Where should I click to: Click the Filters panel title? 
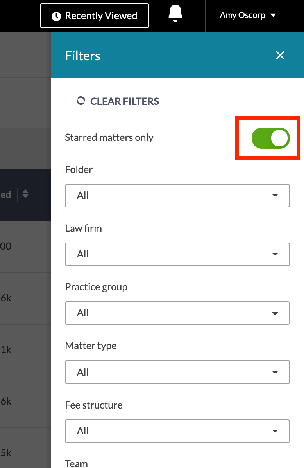coord(82,56)
